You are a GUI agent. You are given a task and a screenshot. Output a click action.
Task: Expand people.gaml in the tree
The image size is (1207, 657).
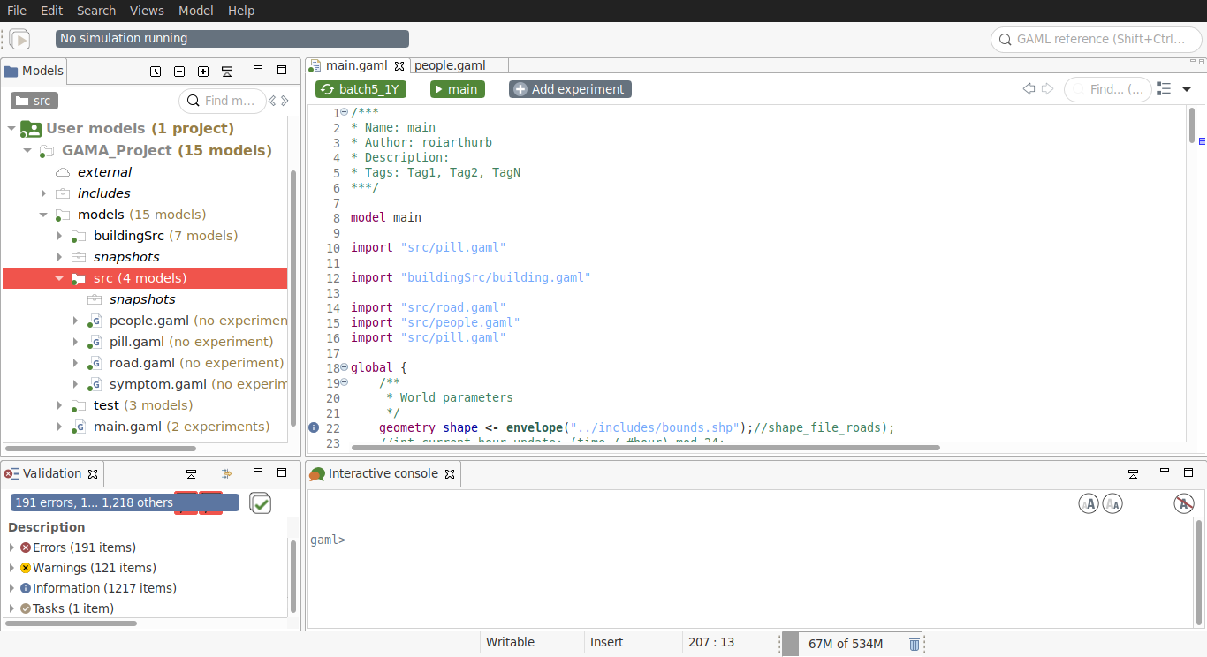point(75,321)
